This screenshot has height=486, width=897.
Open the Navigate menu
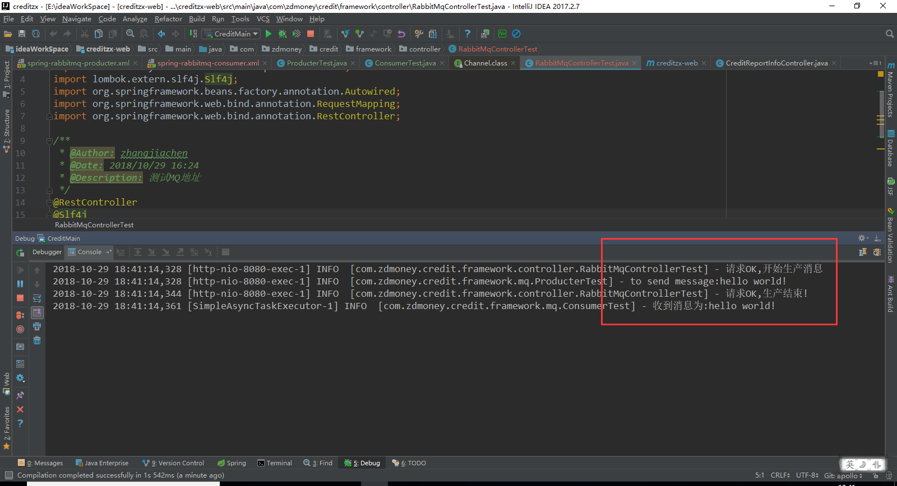[77, 19]
